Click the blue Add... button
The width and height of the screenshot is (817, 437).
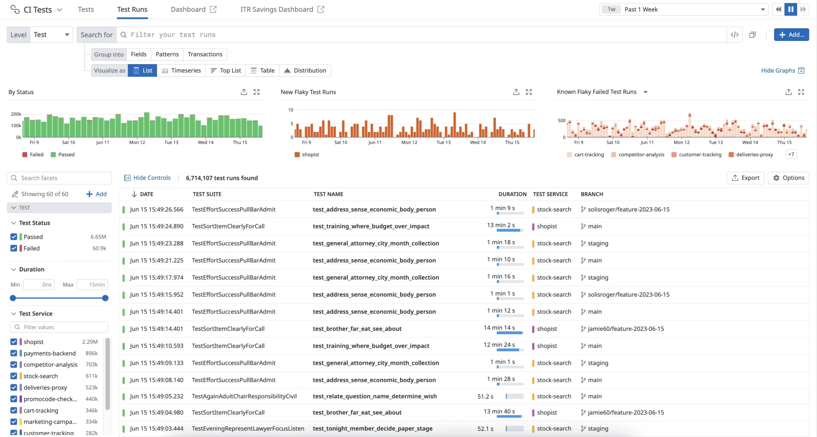coord(791,34)
